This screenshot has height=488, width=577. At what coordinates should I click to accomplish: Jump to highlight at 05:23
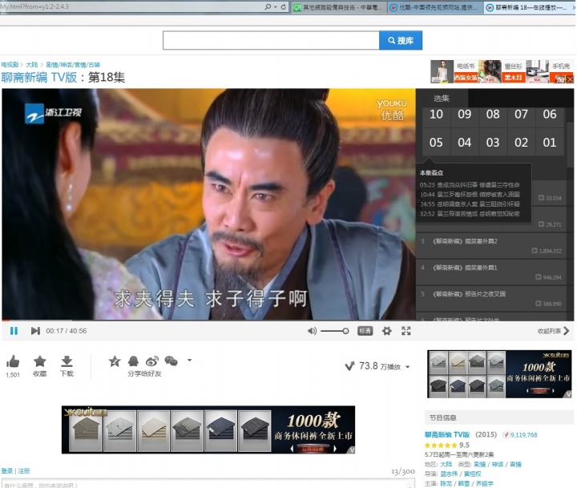coord(470,185)
